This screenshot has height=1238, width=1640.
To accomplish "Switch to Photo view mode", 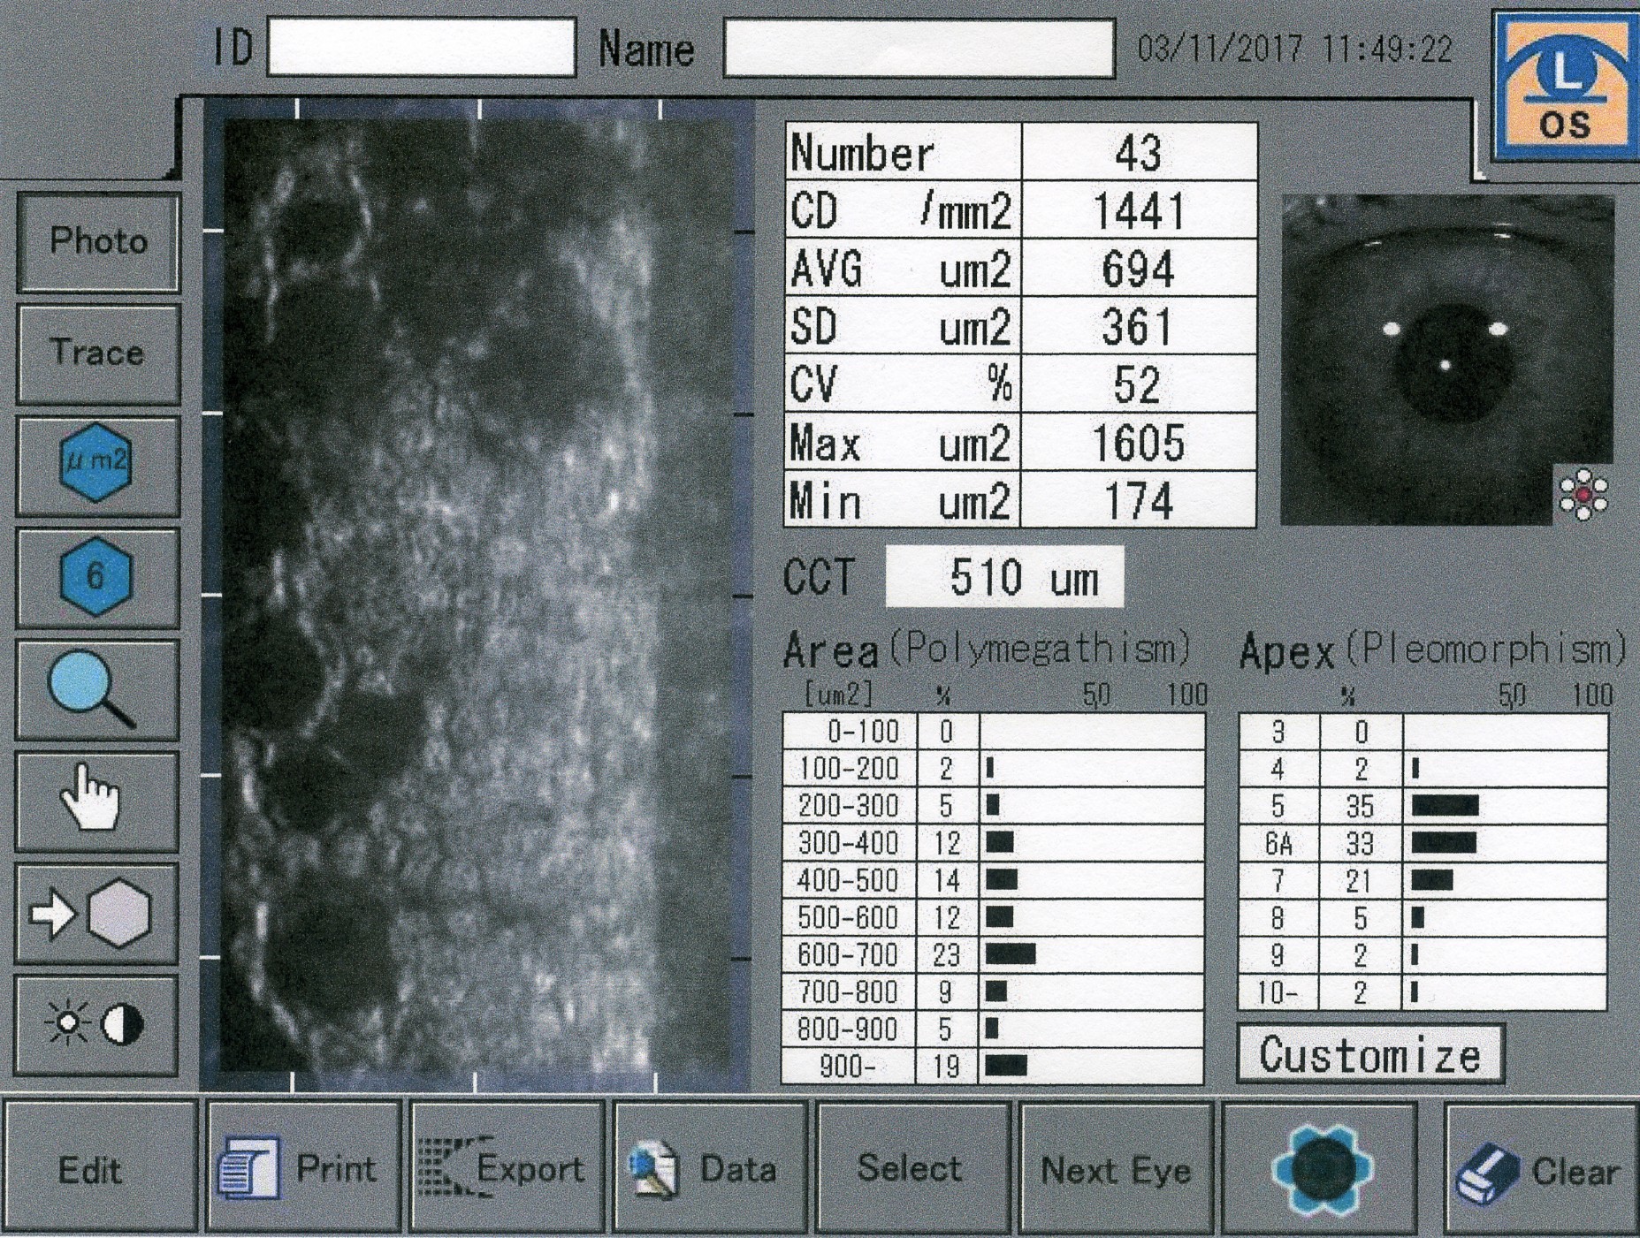I will (98, 241).
